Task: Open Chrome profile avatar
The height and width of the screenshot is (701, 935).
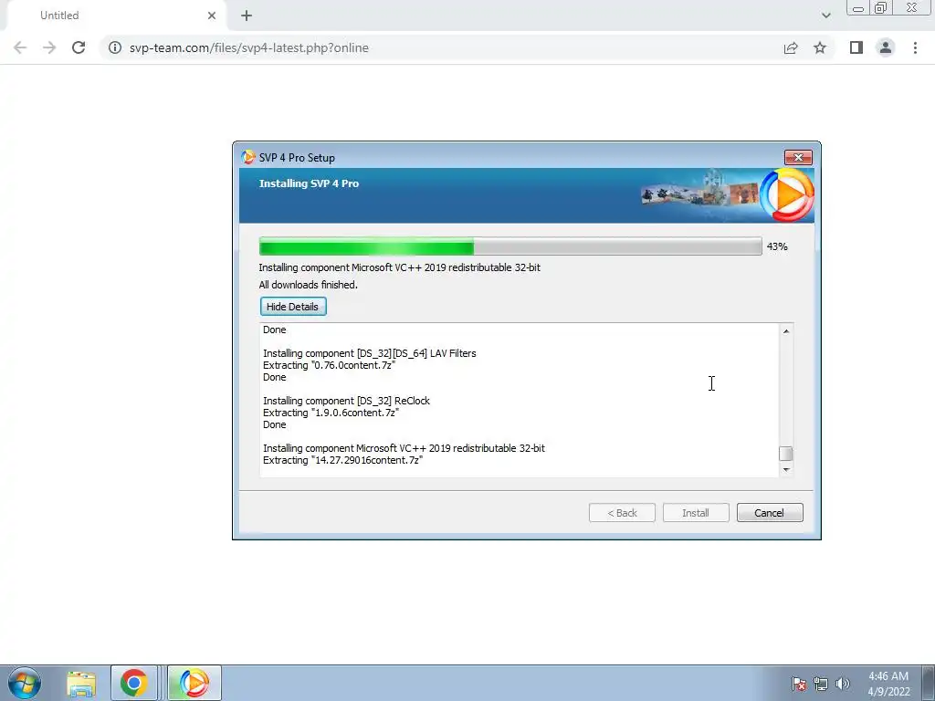Action: tap(886, 47)
